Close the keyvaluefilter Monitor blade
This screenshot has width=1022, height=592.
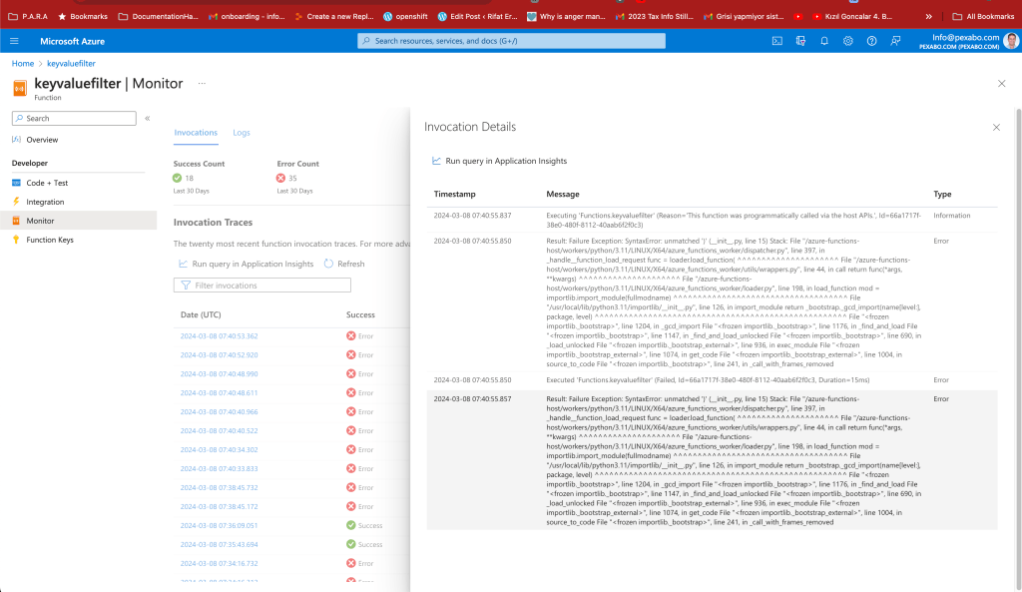pos(1002,84)
